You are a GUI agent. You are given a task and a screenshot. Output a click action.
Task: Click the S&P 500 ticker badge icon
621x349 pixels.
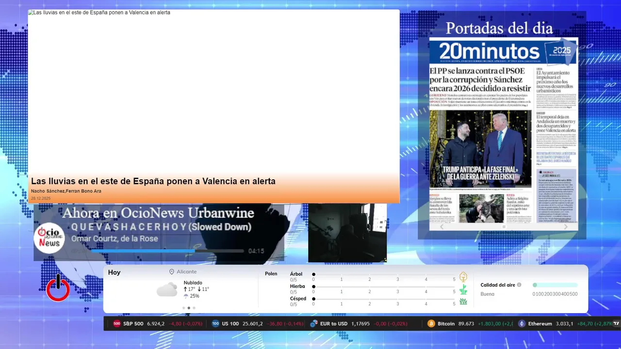pos(117,324)
